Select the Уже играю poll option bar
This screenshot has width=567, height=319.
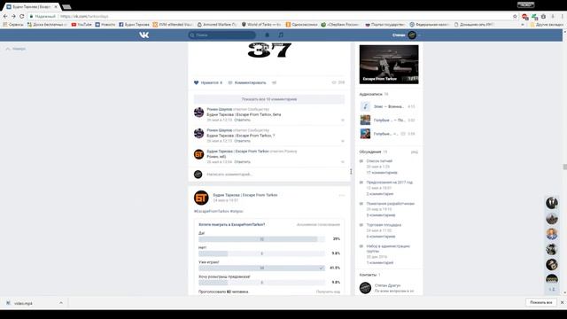pyautogui.click(x=262, y=268)
